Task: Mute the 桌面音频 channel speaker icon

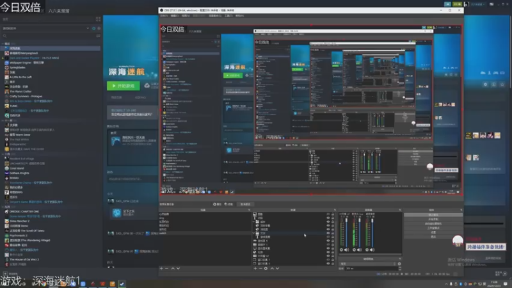Action: click(x=372, y=250)
